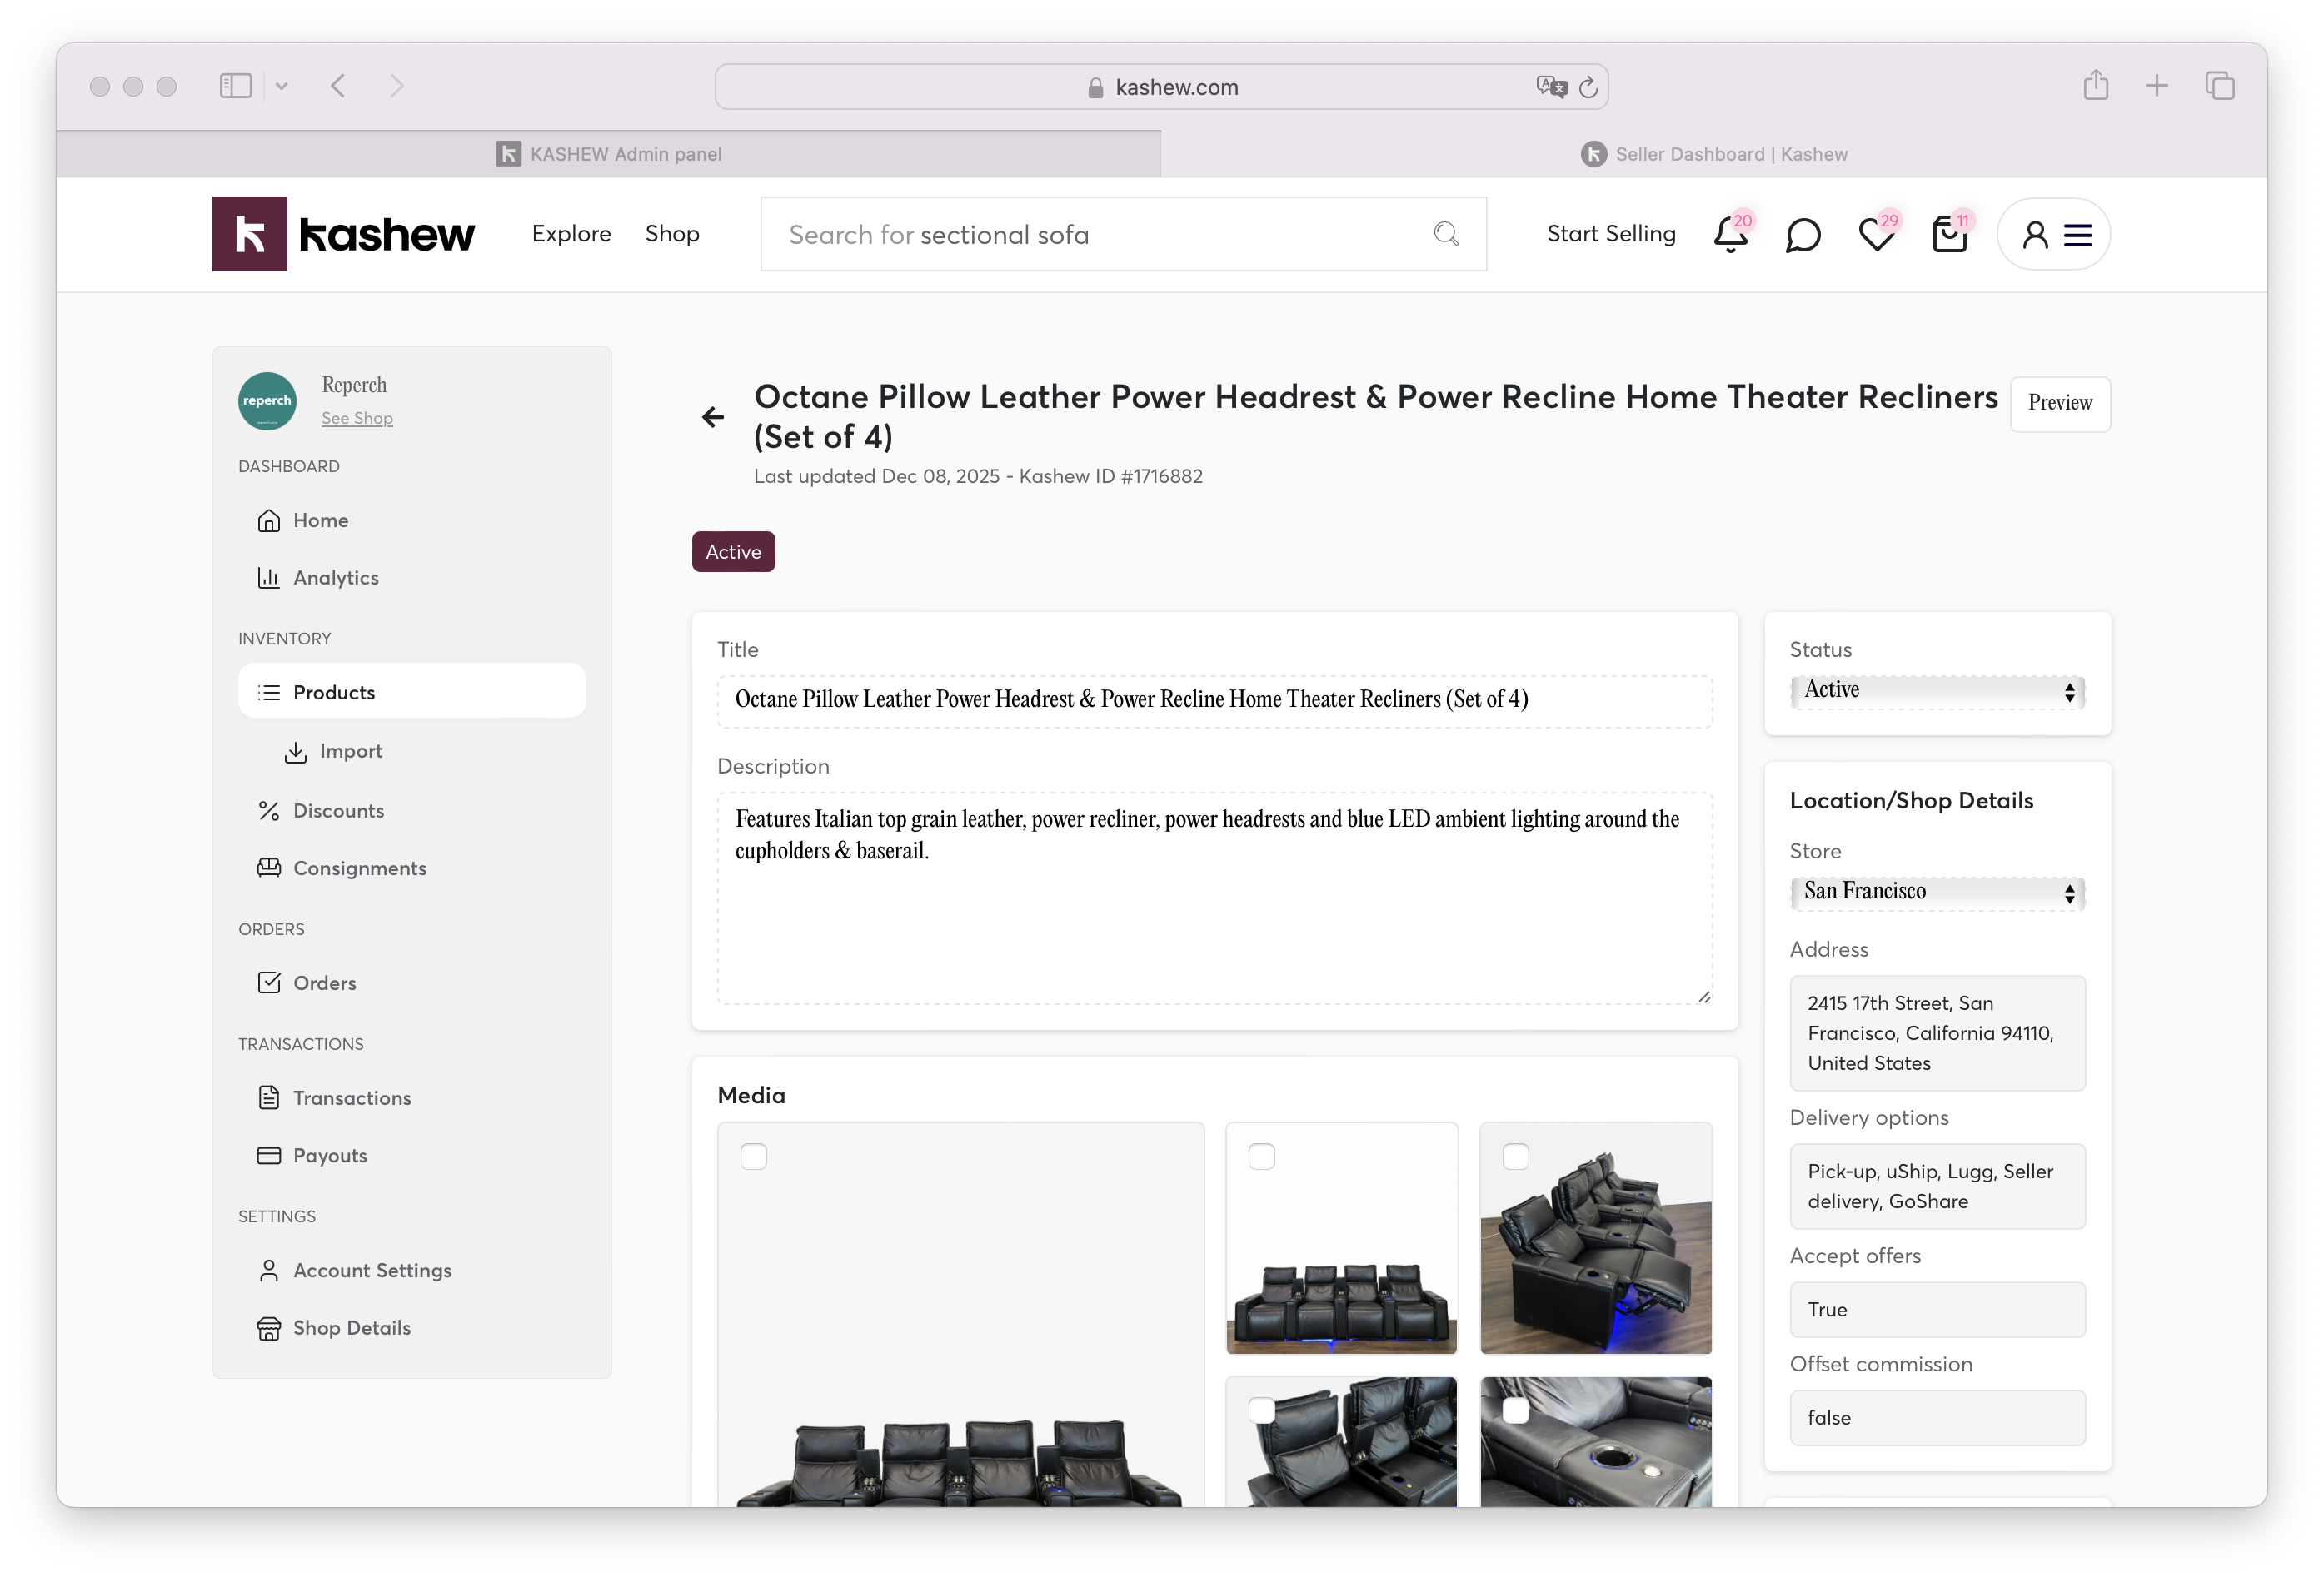Image resolution: width=2324 pixels, height=1577 pixels.
Task: Tick the angled recliner photo checkbox
Action: click(1516, 1157)
